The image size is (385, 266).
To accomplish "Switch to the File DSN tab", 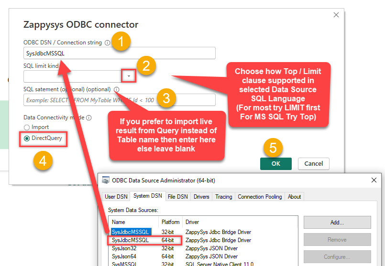I will point(178,197).
